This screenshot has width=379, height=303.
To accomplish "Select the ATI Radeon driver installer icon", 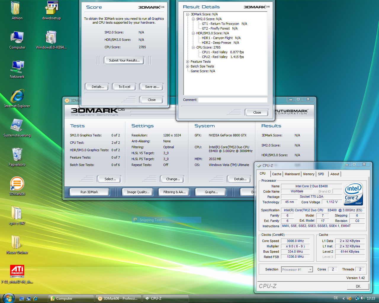I will pos(17,274).
